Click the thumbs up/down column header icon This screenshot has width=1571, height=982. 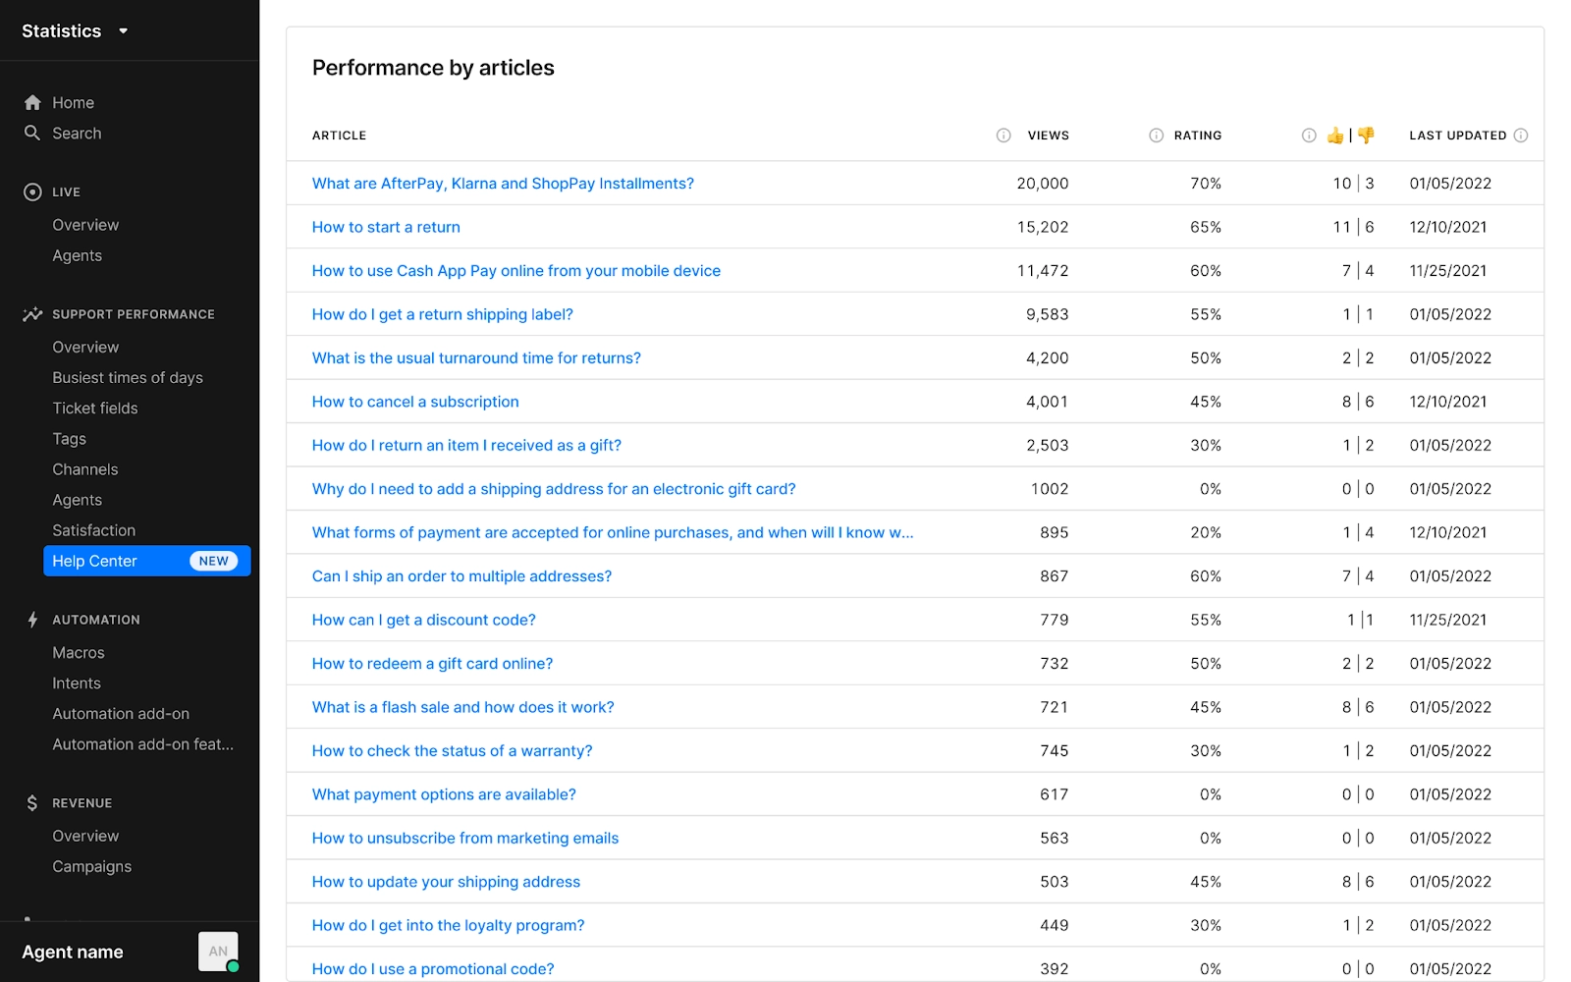(1350, 136)
